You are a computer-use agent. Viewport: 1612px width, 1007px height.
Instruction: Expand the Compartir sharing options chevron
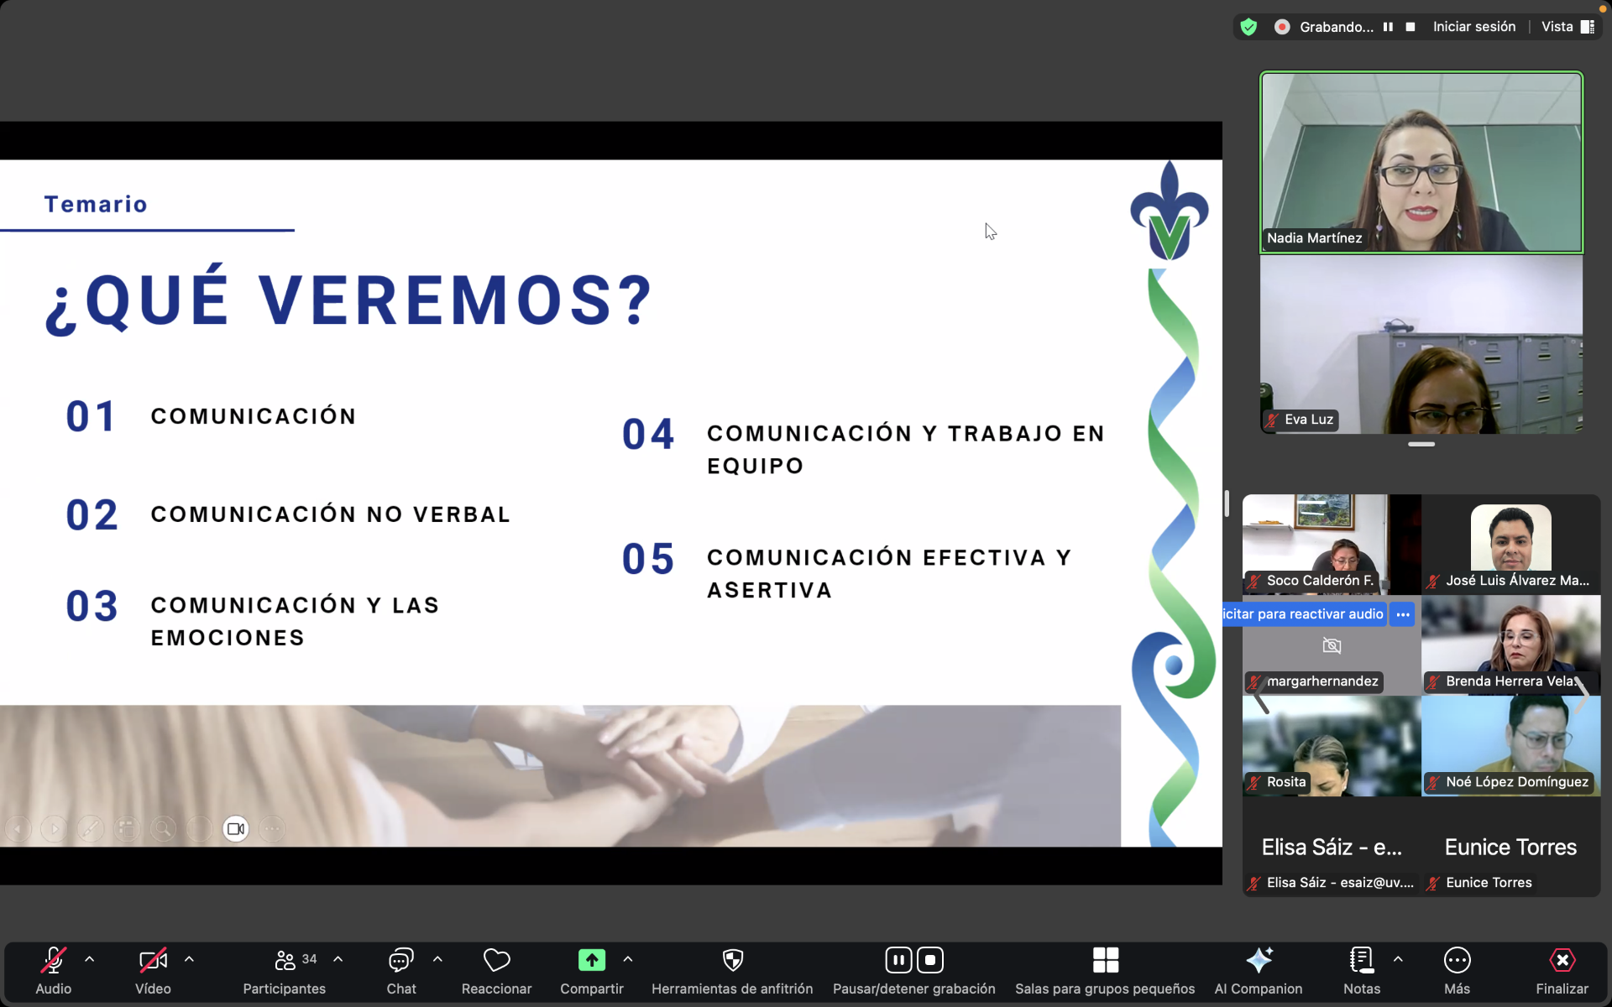coord(628,958)
